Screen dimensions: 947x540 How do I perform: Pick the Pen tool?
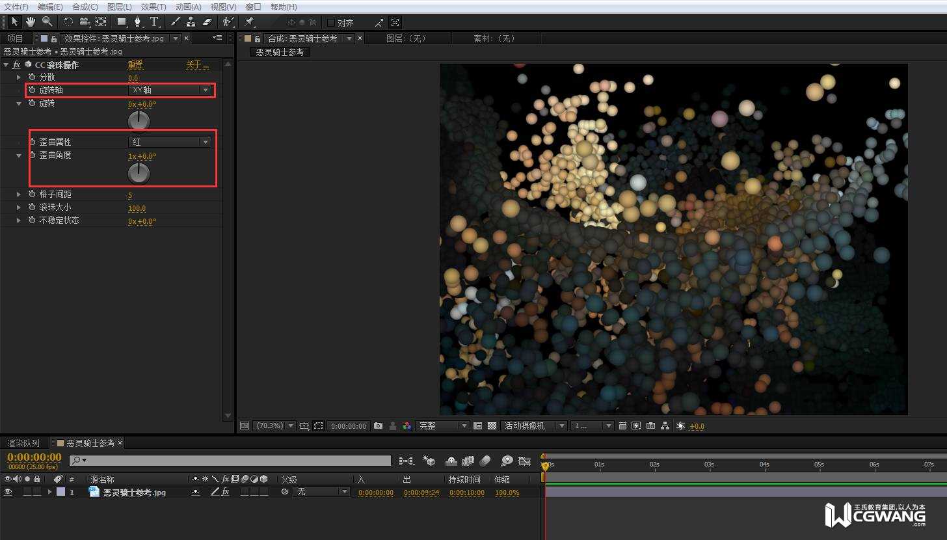click(137, 21)
